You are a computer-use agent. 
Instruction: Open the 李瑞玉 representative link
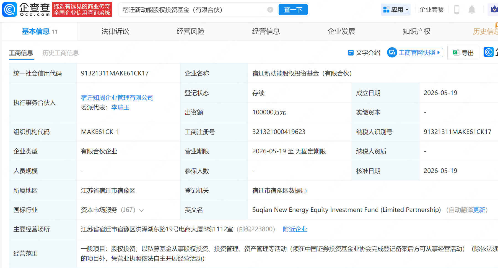[120, 107]
